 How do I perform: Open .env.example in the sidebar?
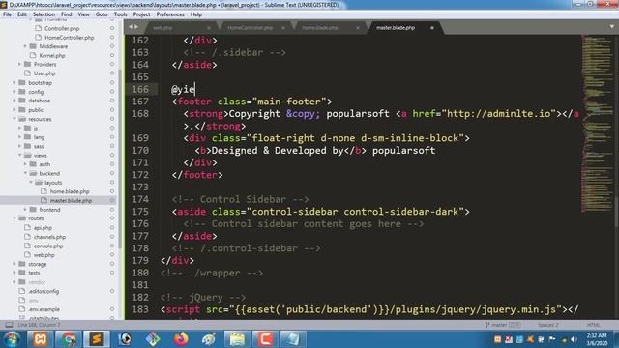44,309
